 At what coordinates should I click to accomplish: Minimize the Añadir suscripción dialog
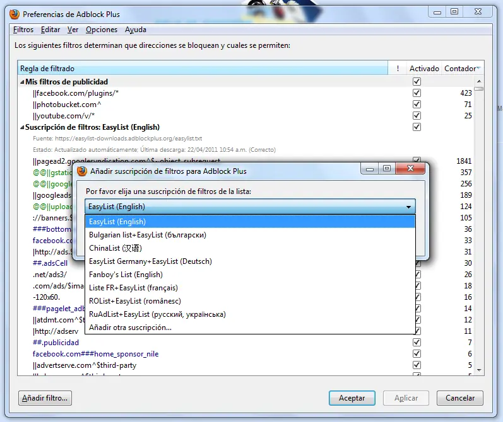[370, 168]
